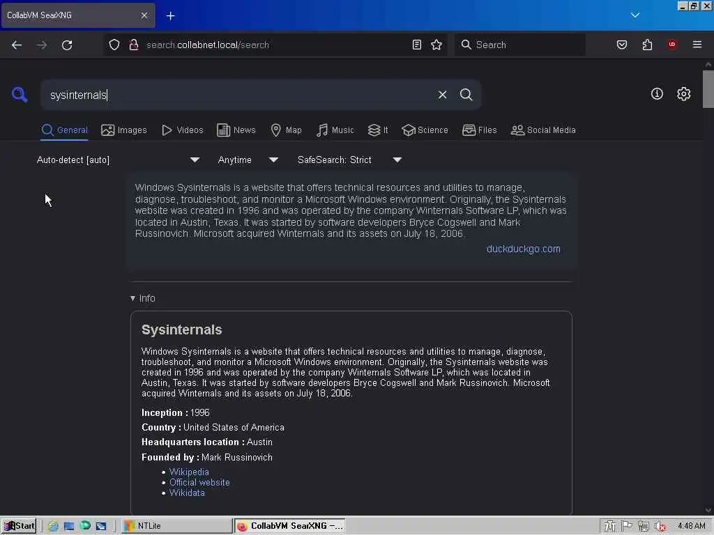Click the Firefox Search box
The image size is (714, 535).
pyautogui.click(x=520, y=45)
